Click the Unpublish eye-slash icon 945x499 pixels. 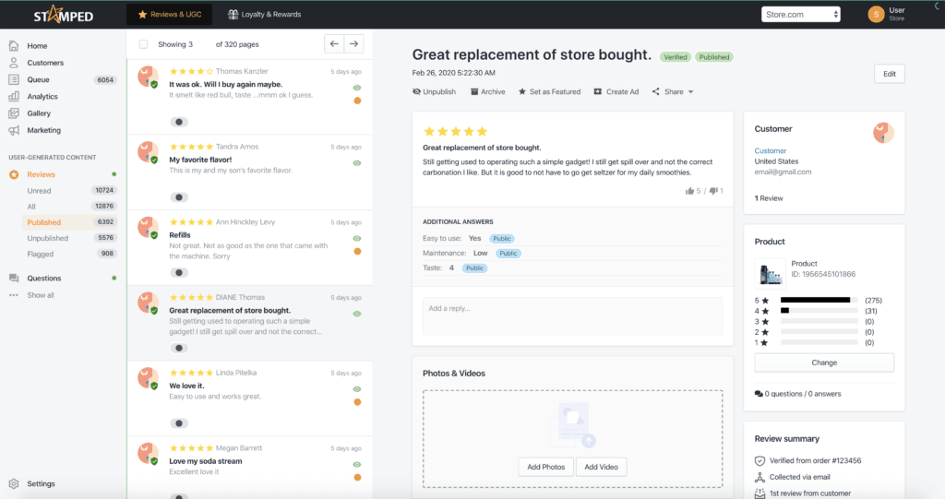(416, 91)
